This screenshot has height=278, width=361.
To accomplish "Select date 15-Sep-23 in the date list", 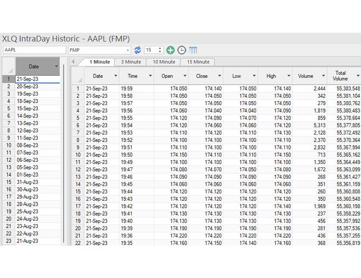I will click(38, 108).
